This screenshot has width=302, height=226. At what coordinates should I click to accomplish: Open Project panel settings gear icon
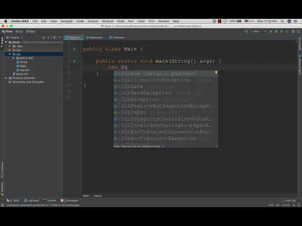pyautogui.click(x=54, y=38)
